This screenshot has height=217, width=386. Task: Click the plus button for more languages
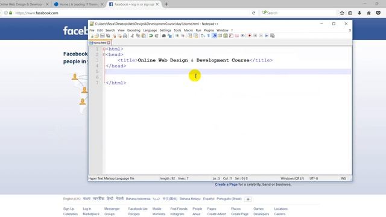(248, 199)
